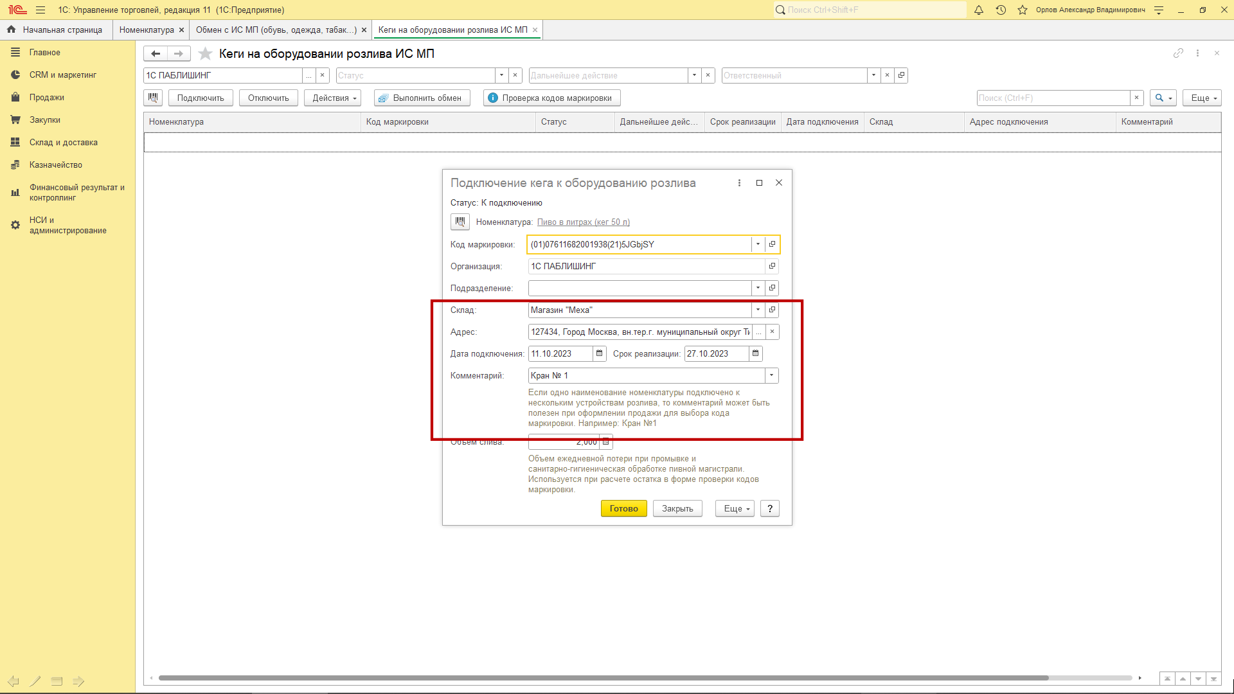Open help with question mark button

pos(770,508)
